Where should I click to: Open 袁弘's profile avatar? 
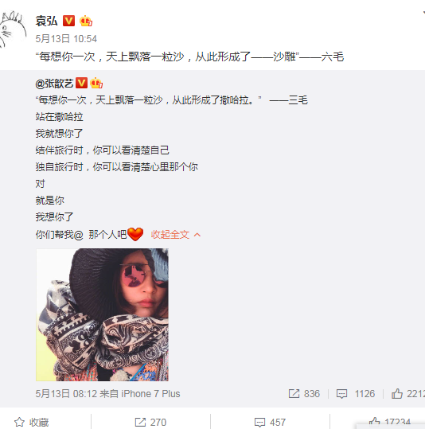tap(12, 29)
